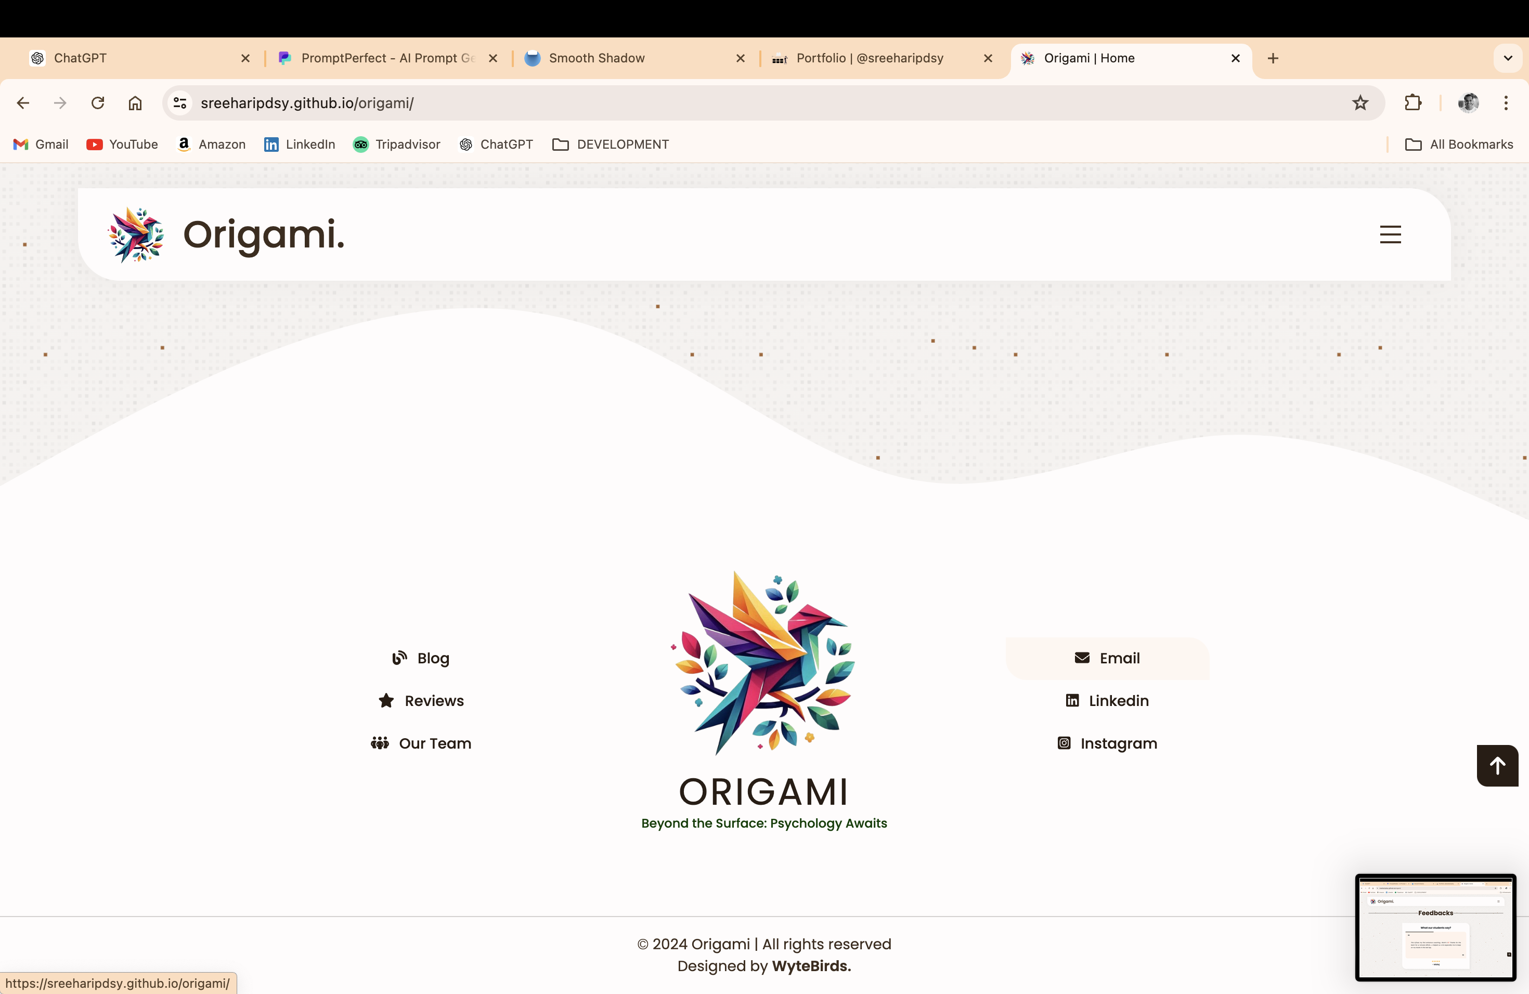
Task: Open the Our Team footer link
Action: click(421, 743)
